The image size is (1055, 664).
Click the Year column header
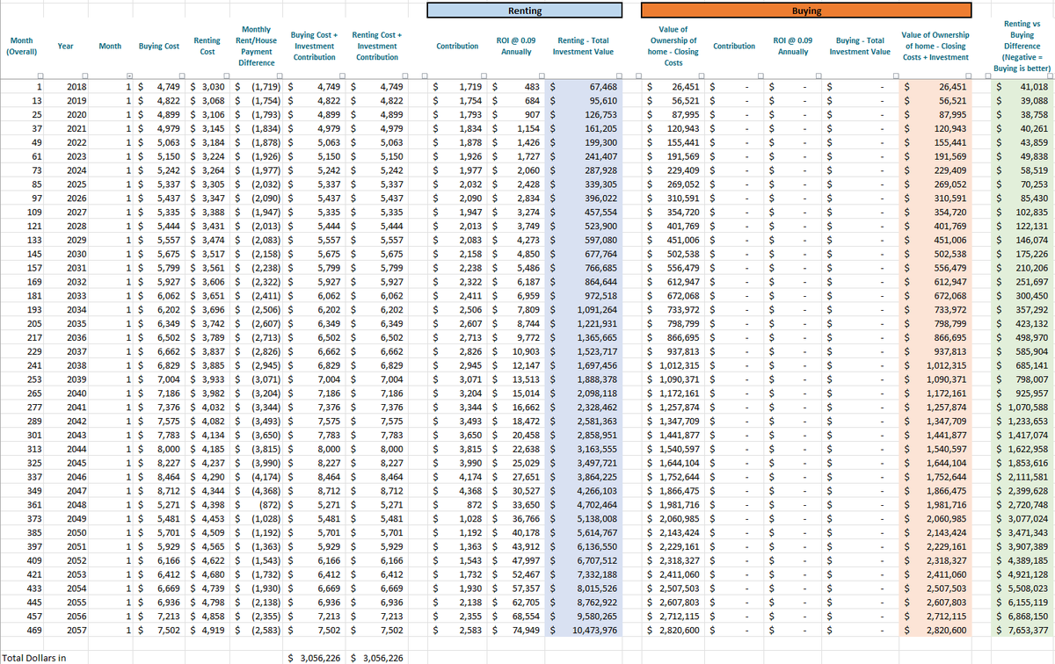pyautogui.click(x=66, y=47)
